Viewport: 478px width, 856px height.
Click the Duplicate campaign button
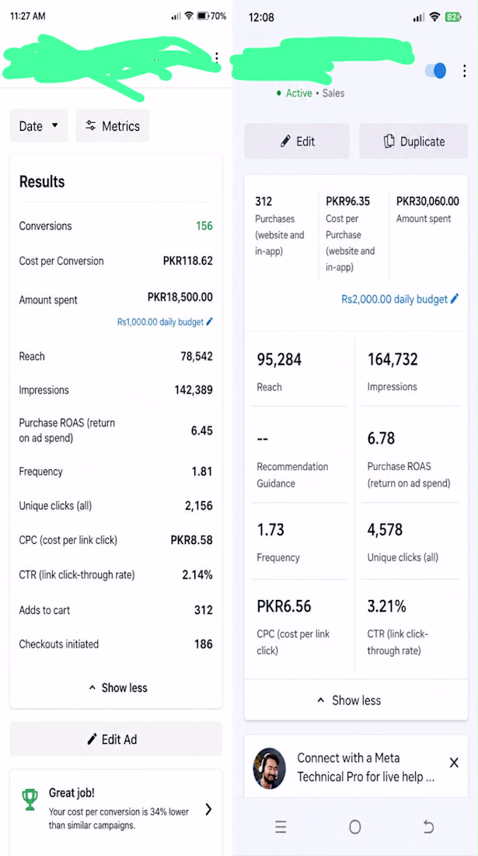point(413,142)
